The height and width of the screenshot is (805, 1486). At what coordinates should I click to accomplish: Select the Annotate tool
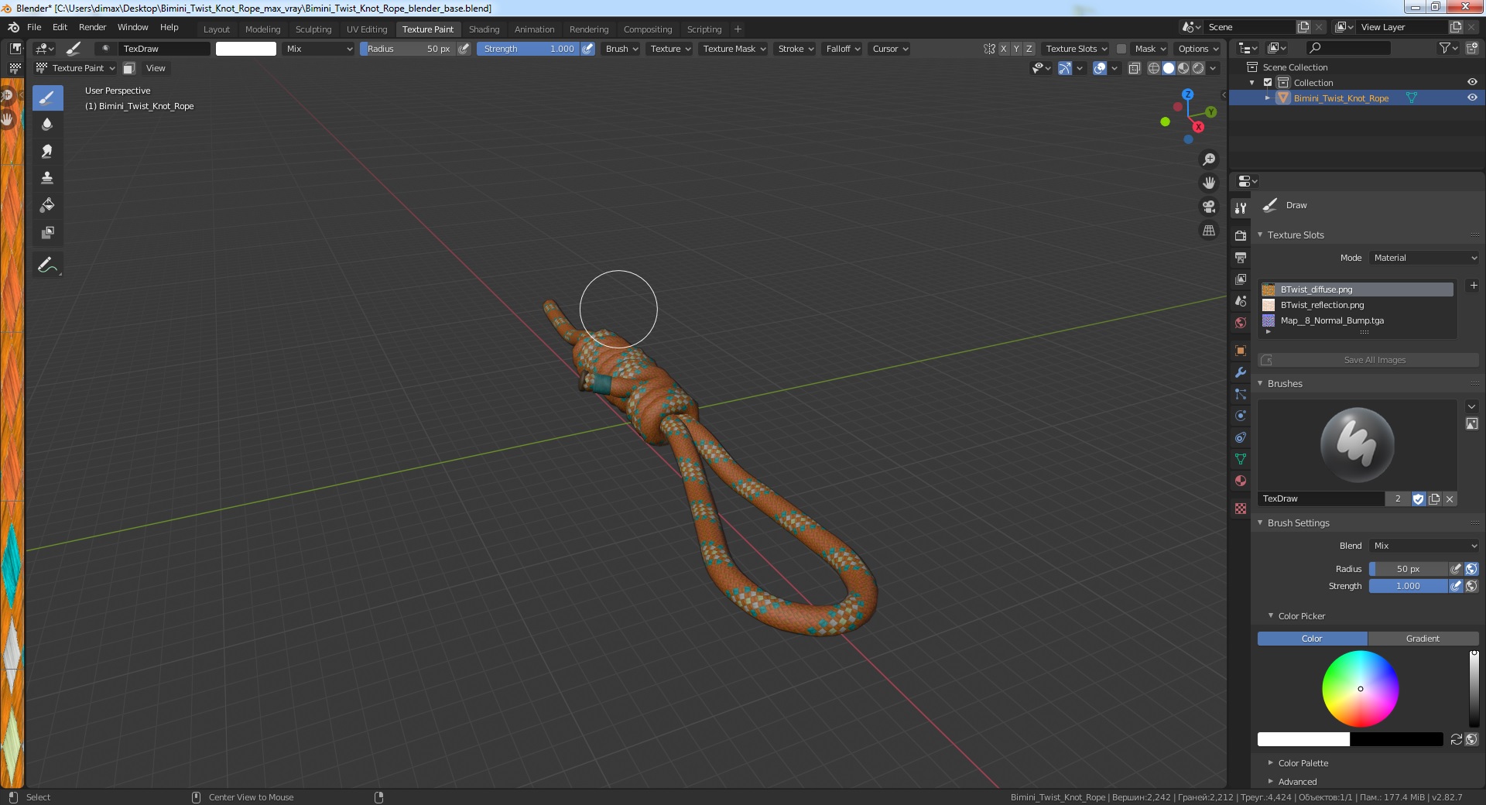click(x=47, y=265)
